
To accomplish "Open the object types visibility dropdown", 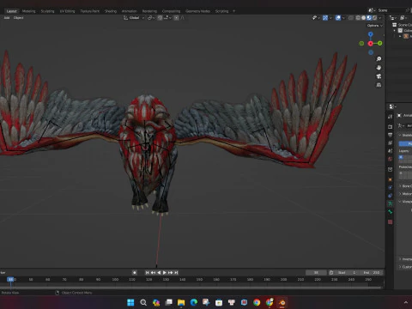I will [316, 18].
